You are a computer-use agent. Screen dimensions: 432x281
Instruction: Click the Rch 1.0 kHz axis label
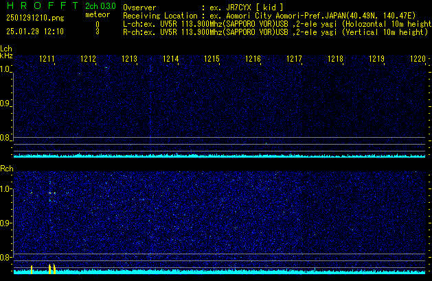(5, 189)
